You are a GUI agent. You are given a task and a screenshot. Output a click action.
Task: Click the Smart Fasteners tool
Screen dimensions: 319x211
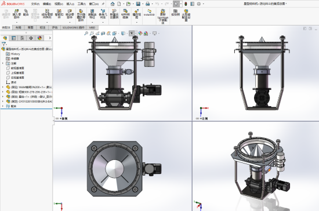click(x=59, y=14)
